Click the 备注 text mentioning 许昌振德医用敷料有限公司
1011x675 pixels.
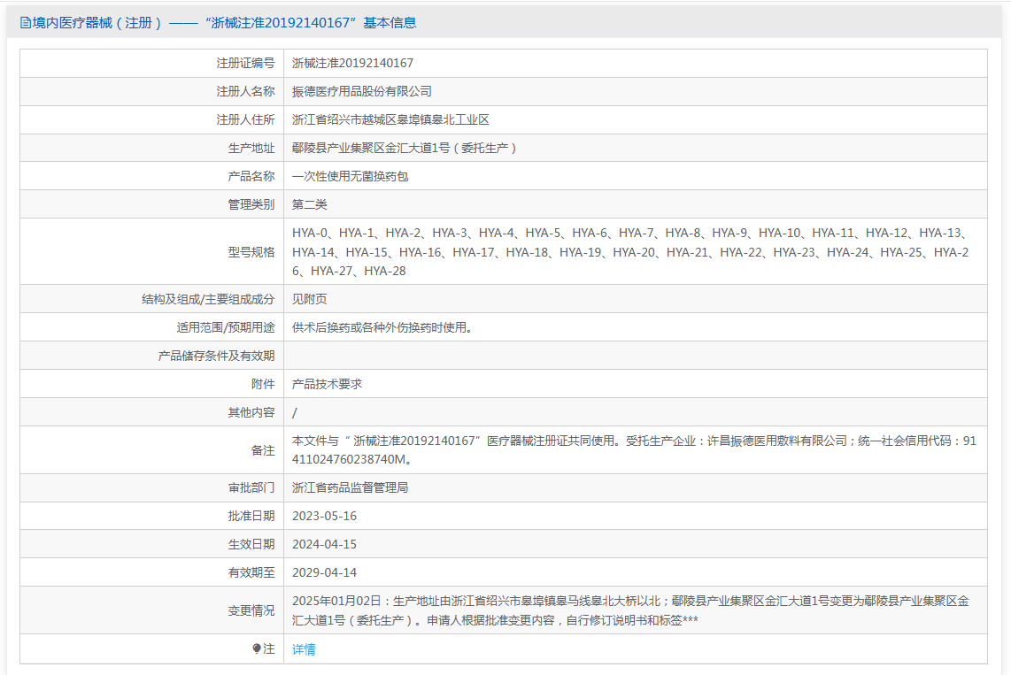(634, 450)
